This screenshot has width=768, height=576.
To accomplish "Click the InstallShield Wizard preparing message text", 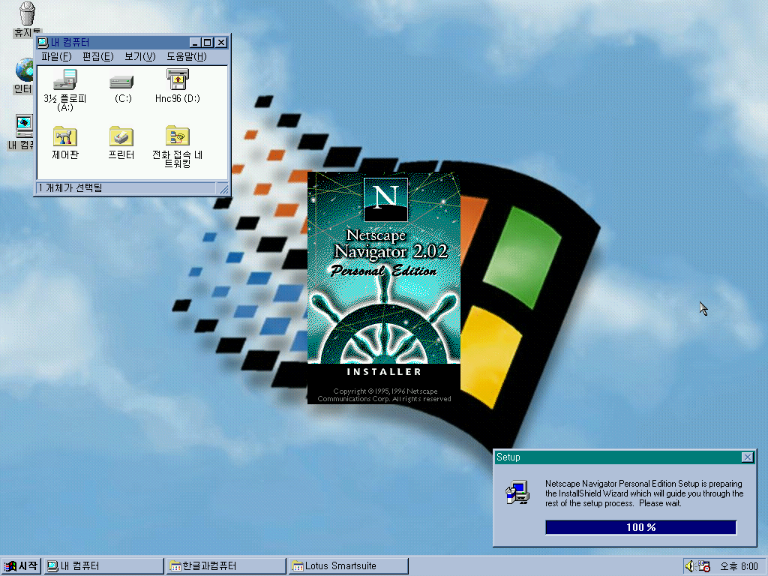I will point(644,493).
